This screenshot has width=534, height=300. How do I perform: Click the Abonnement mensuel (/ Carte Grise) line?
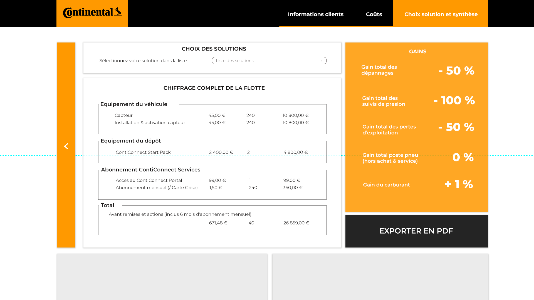(x=157, y=187)
